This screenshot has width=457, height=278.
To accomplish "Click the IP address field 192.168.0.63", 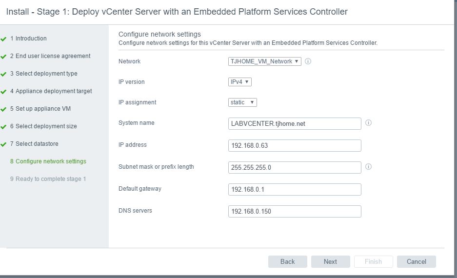I will 295,145.
